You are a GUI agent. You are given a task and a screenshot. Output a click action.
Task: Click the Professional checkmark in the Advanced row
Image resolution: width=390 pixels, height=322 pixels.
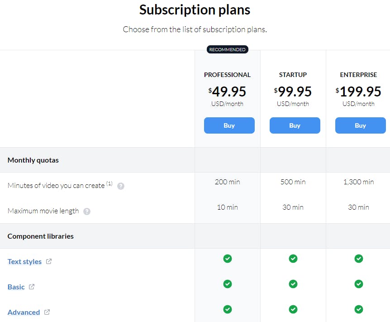[x=227, y=309]
